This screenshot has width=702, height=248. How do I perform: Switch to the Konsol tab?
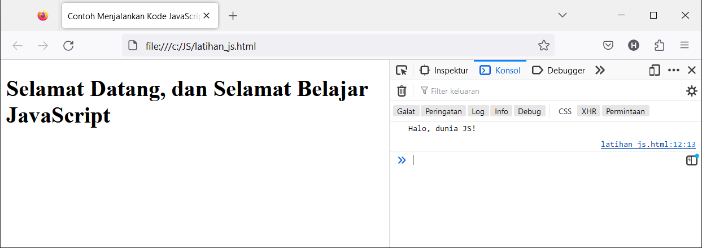click(500, 71)
